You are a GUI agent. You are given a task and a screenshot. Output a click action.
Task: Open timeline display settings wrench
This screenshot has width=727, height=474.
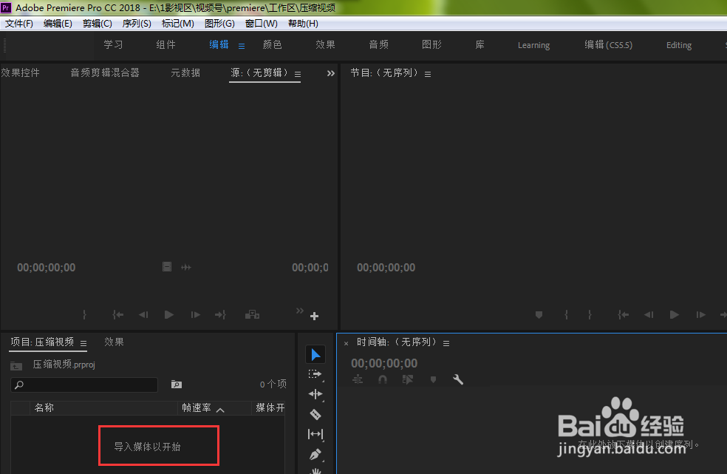458,380
